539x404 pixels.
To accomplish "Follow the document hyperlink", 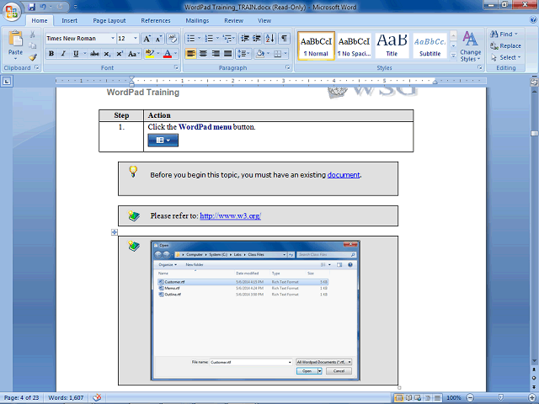I will [344, 175].
